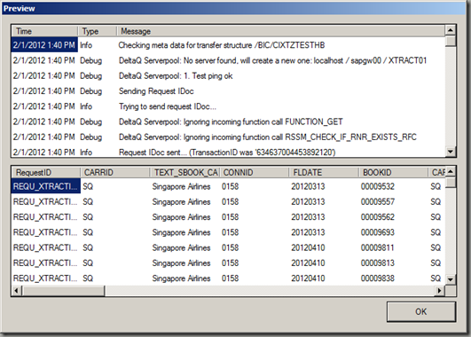The image size is (471, 337).
Task: Click data grid vertical scroll up arrow
Action: [x=450, y=171]
